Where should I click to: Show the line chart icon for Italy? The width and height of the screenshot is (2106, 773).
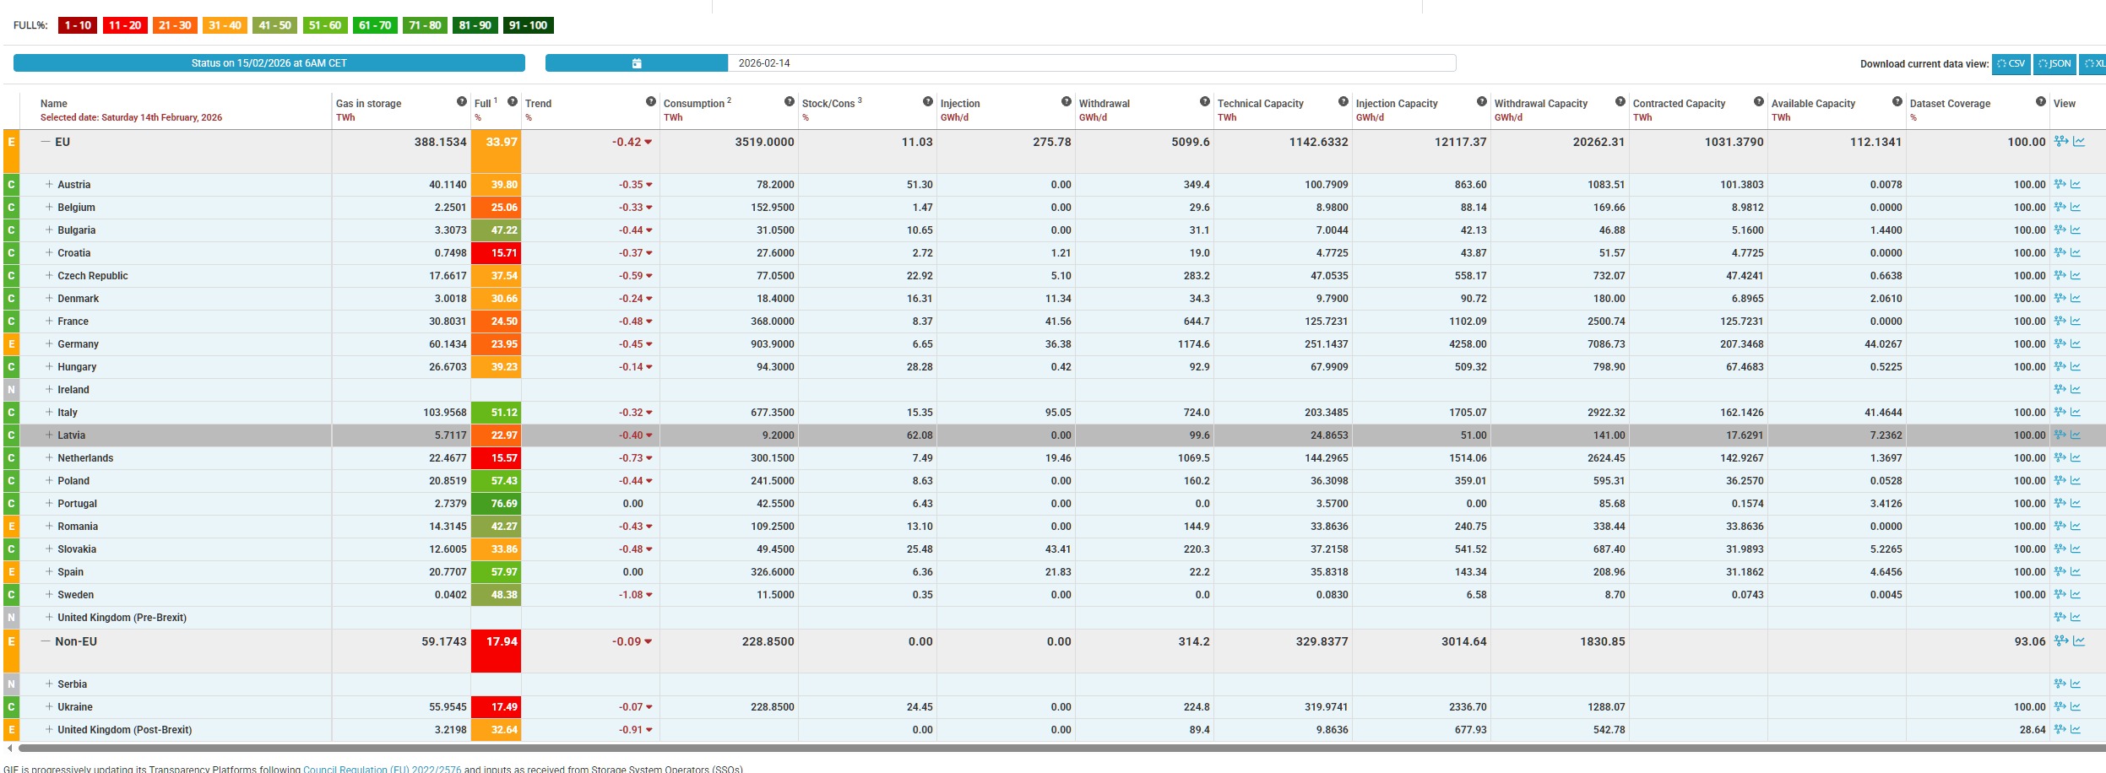[x=2076, y=413]
